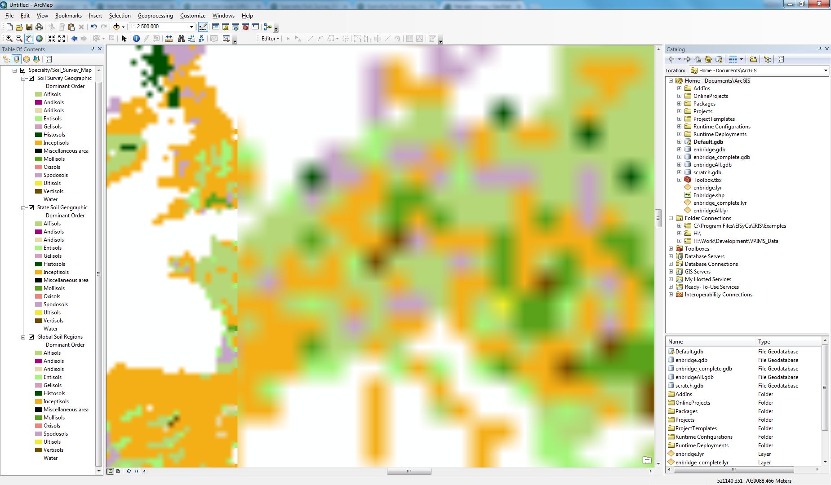Turn off the Global Soil Regions layer
831x485 pixels.
(31, 337)
